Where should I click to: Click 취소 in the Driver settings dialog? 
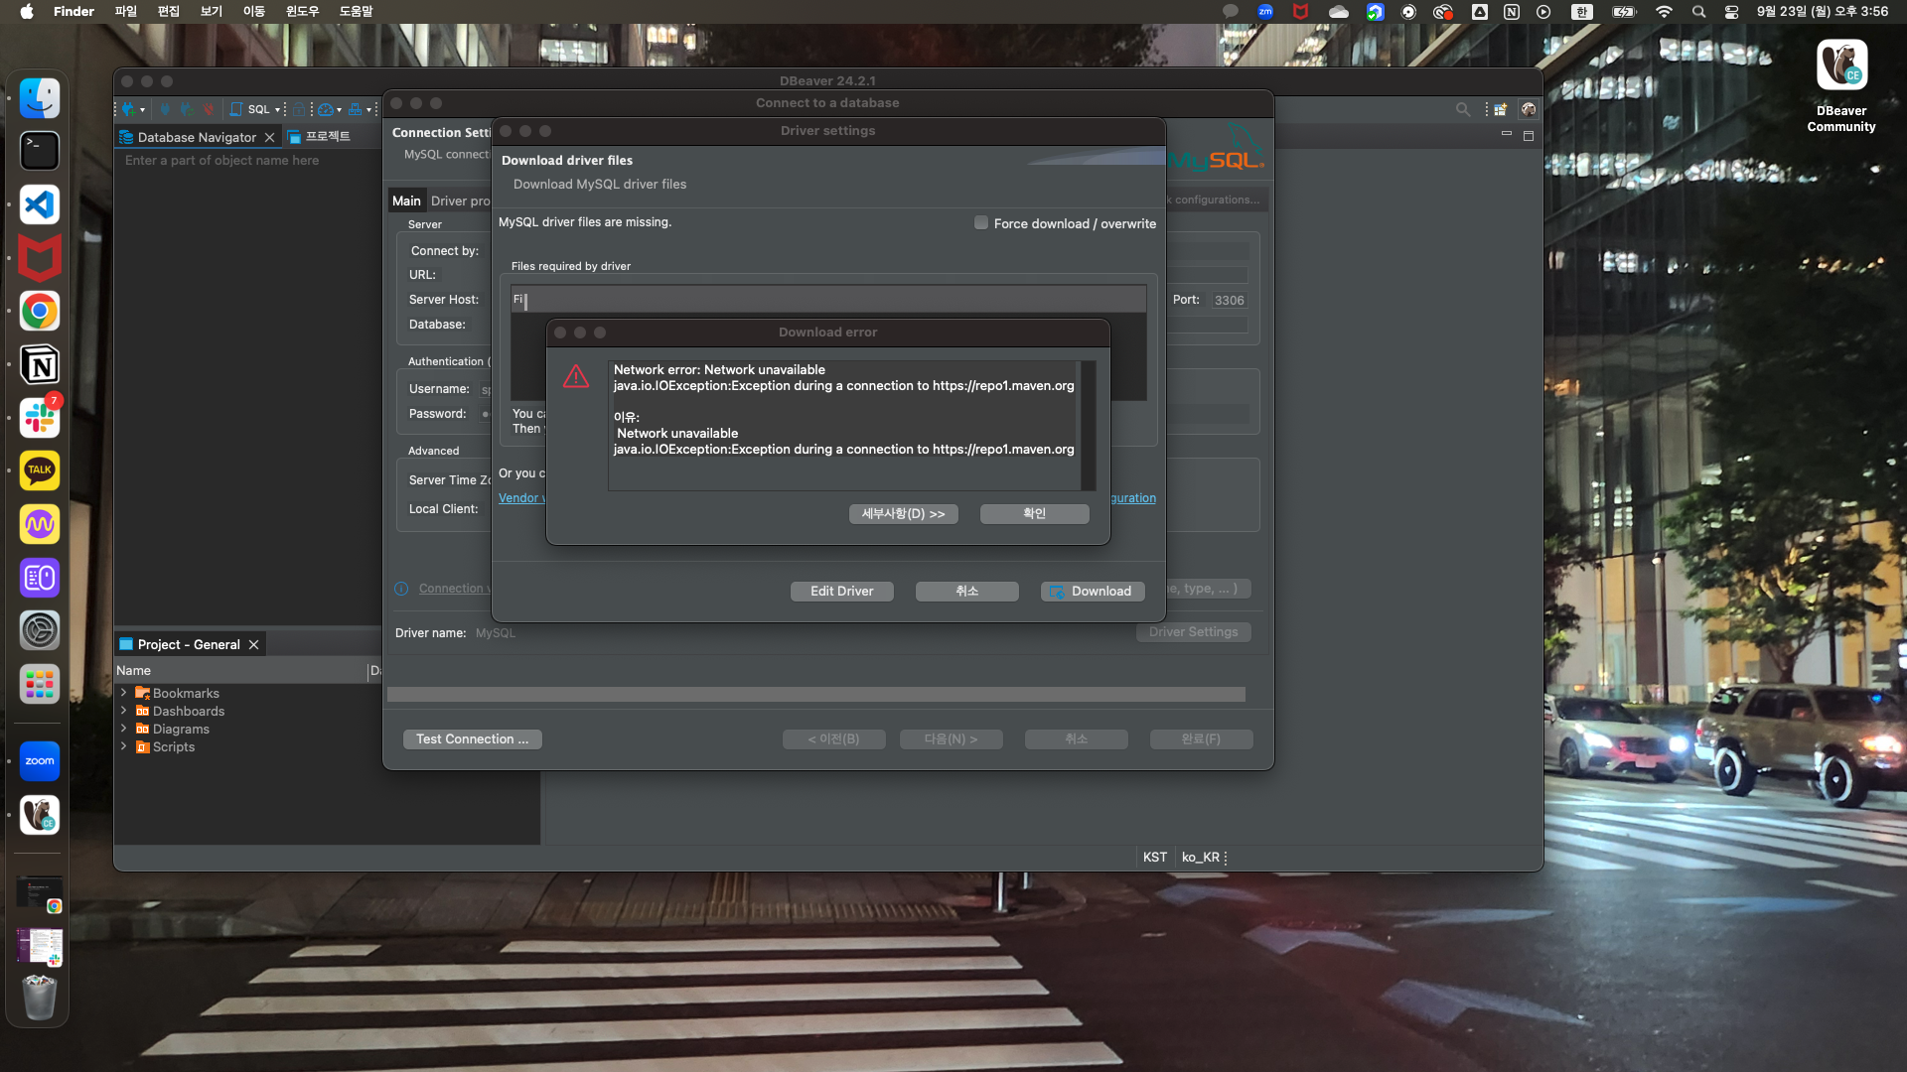coord(967,591)
